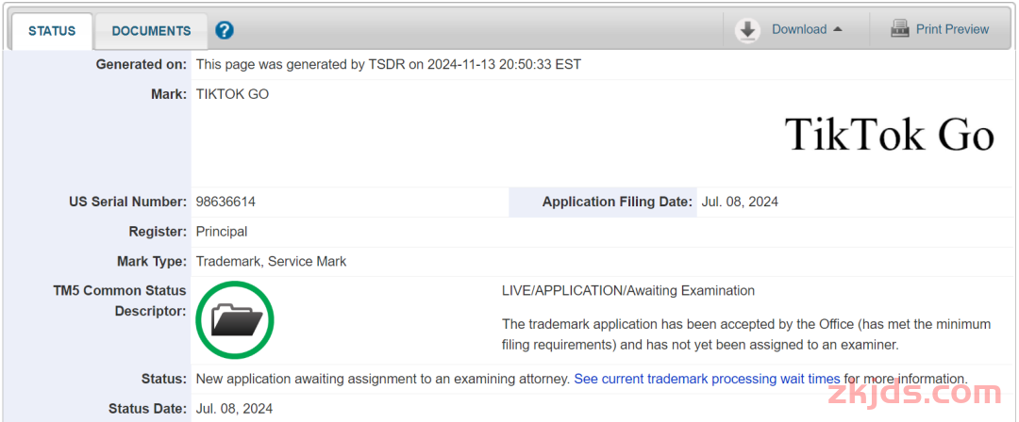Click the TikTok Go mark image
The height and width of the screenshot is (422, 1019).
(890, 135)
